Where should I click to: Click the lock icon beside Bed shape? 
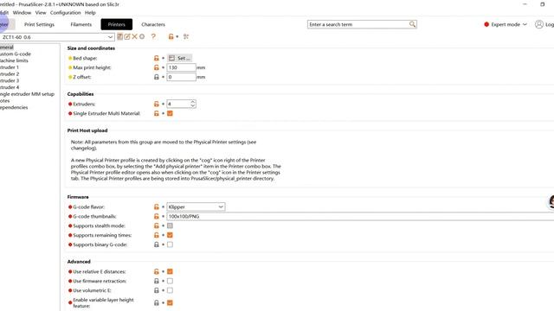(157, 58)
